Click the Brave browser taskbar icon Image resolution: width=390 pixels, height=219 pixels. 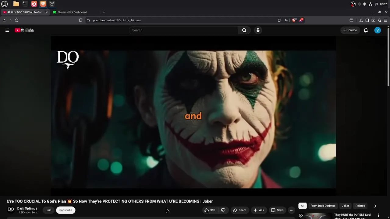pos(43,4)
